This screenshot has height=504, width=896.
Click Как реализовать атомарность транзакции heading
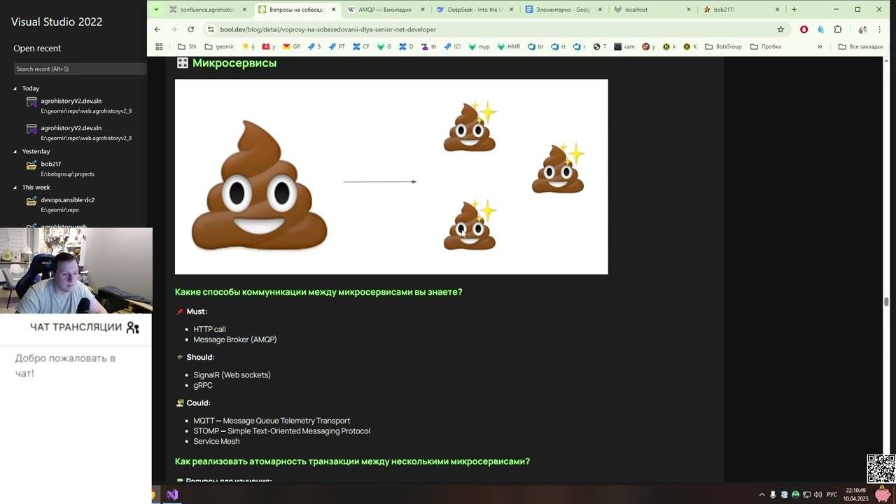click(x=352, y=461)
